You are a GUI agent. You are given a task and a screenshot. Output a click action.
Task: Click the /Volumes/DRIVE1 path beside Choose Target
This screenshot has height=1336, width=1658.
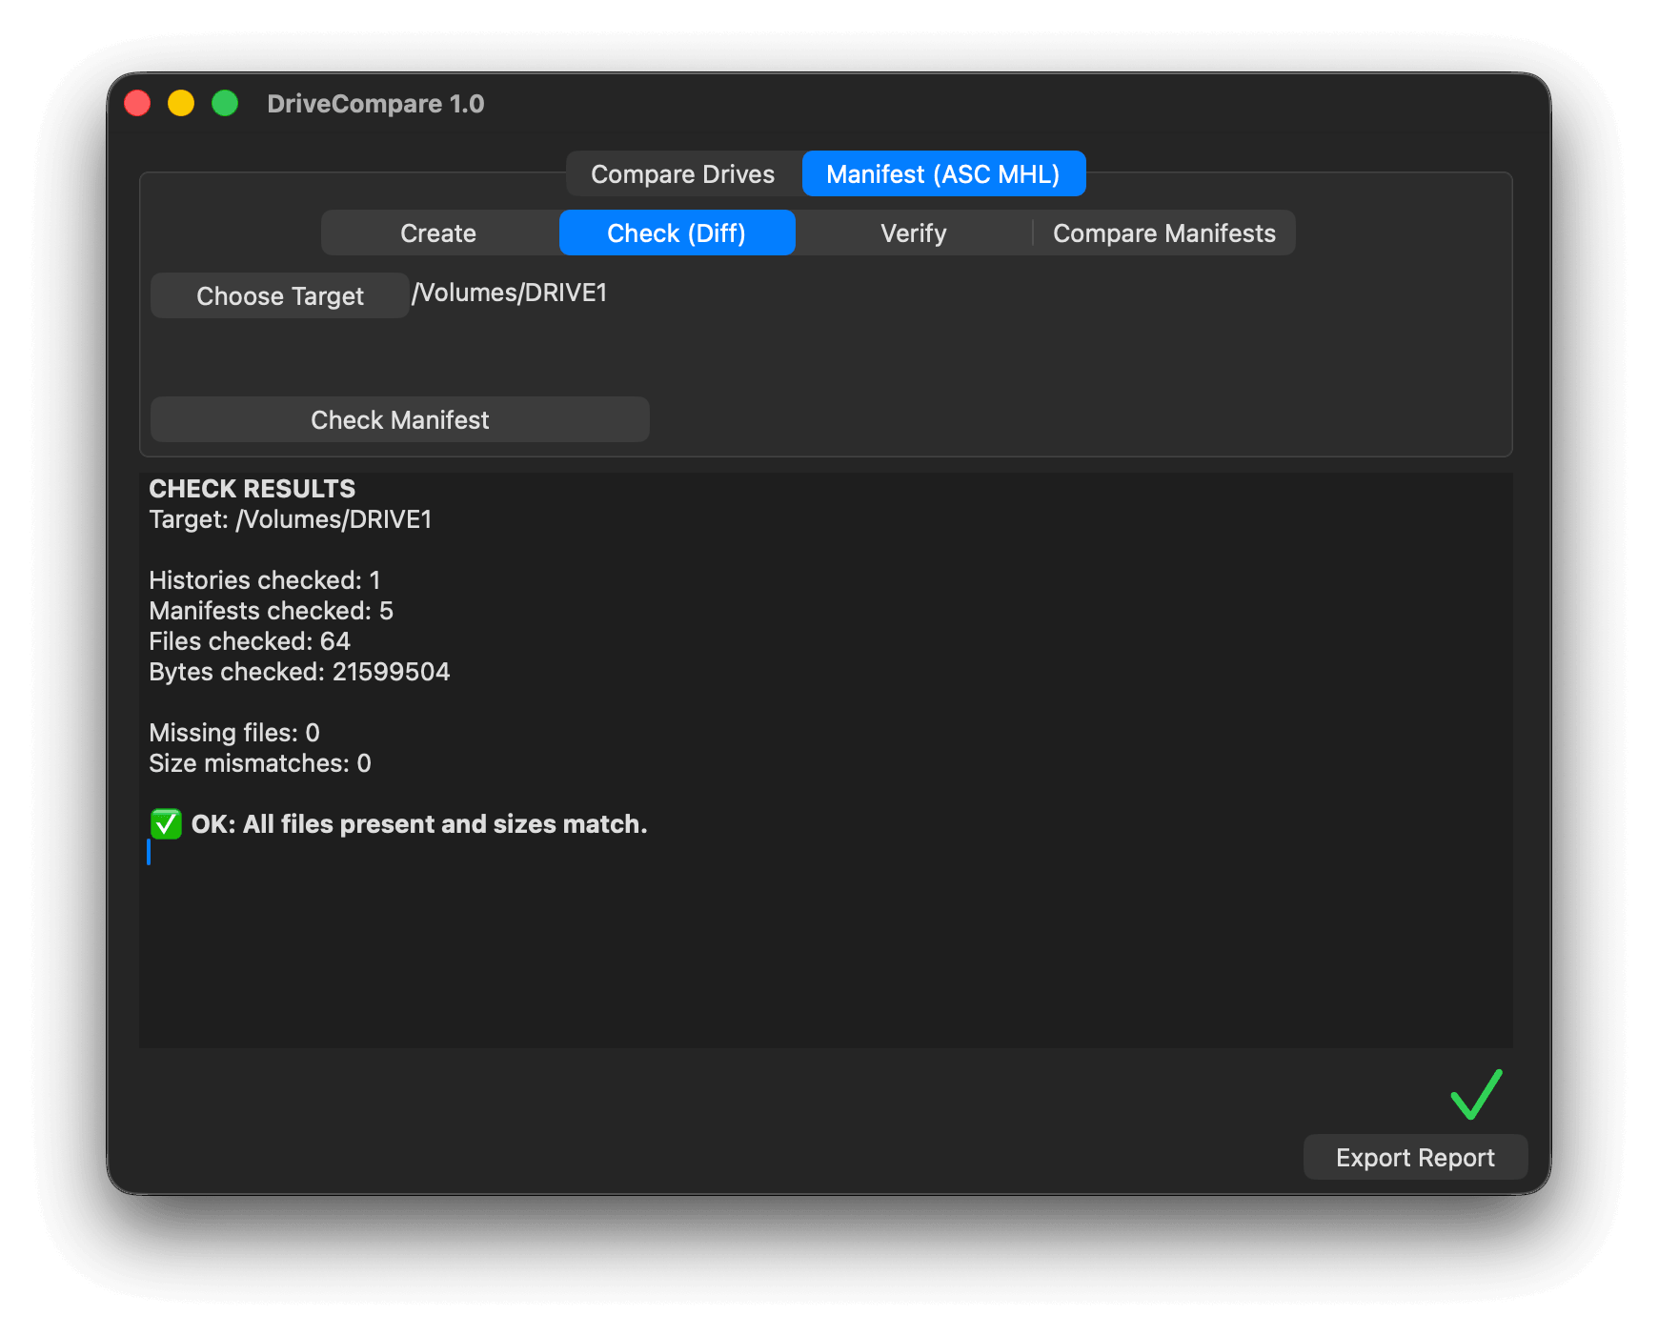click(510, 293)
